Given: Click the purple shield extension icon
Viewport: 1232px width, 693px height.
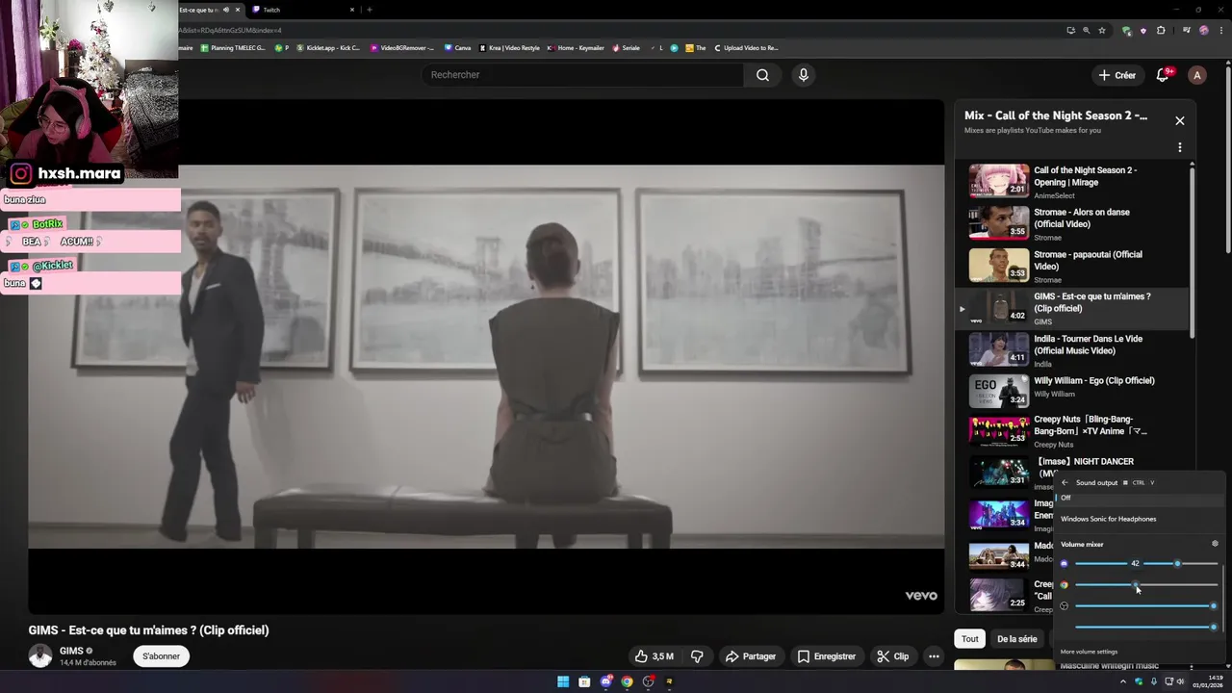Looking at the screenshot, I should [x=1143, y=30].
